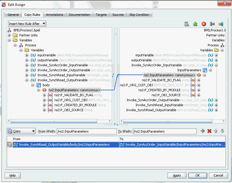This screenshot has height=183, width=232.
Task: Click right tree ns2:InputParameters element icon
Action: [199, 75]
